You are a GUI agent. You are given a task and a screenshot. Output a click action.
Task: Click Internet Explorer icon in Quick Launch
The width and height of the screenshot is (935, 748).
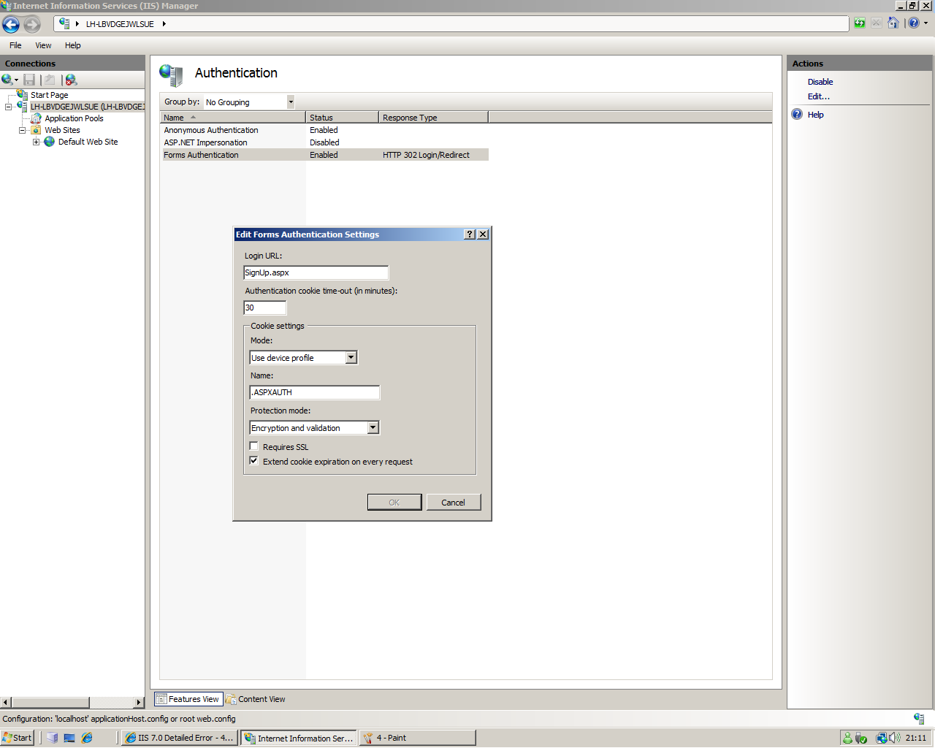coord(87,738)
